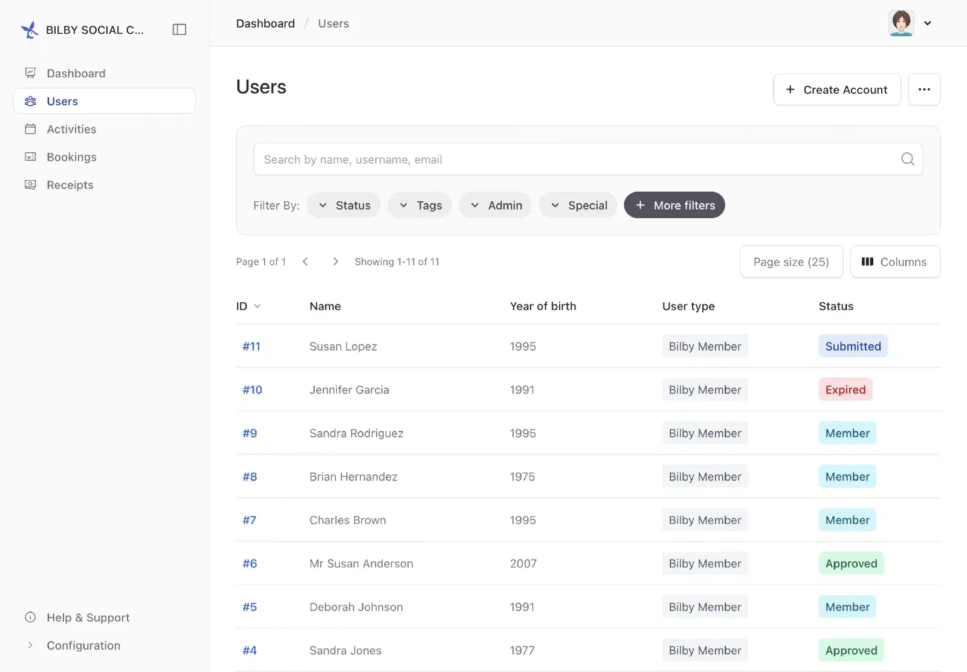Click the name Jennifer Garcia

coord(349,390)
